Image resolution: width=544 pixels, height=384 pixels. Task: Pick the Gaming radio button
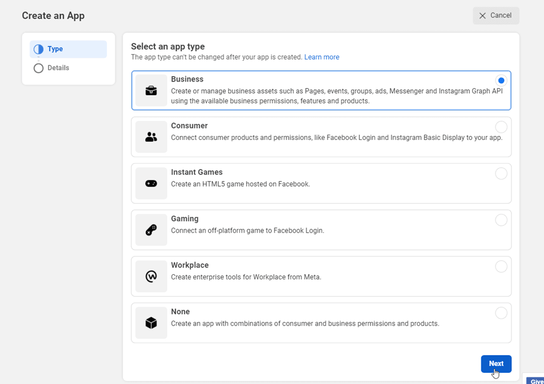click(x=501, y=220)
